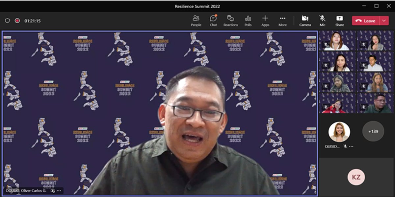Click the QUISID... participant avatar photo
This screenshot has height=197, width=395.
pyautogui.click(x=339, y=132)
